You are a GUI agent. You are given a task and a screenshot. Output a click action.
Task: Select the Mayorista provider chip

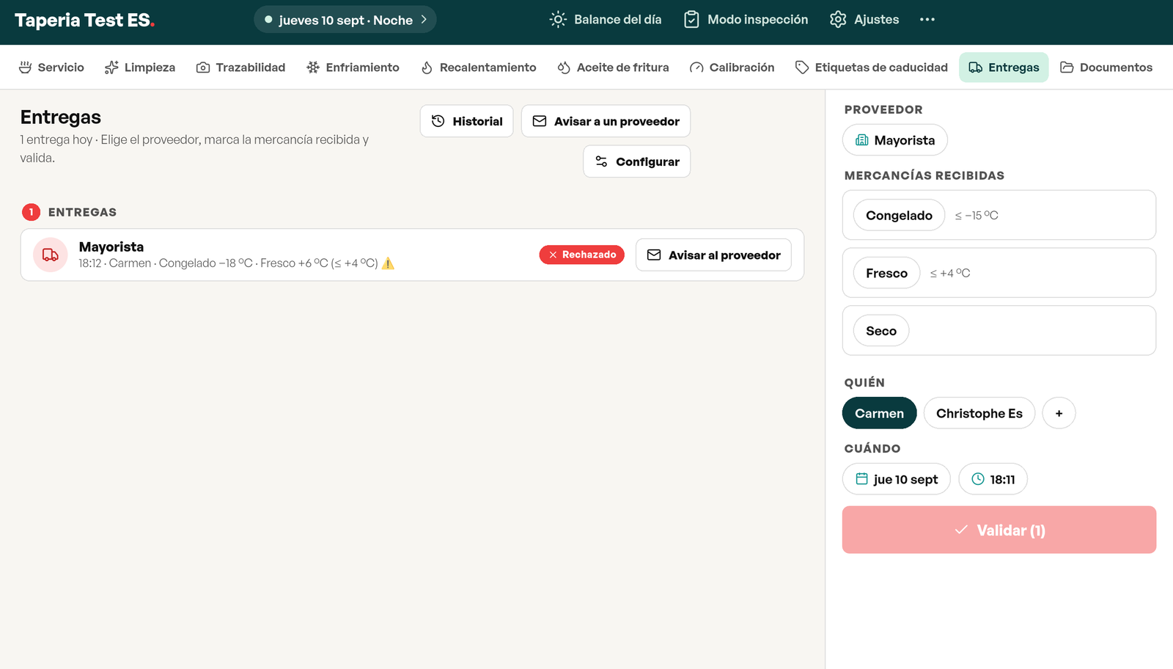[894, 140]
